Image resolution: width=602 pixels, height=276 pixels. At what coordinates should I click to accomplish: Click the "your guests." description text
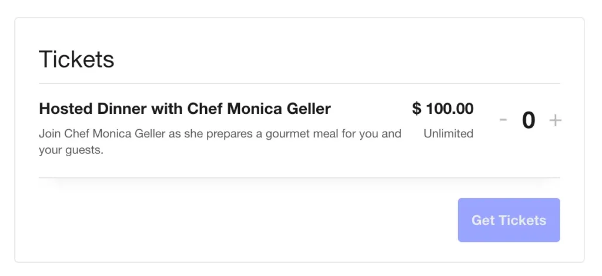coord(71,150)
